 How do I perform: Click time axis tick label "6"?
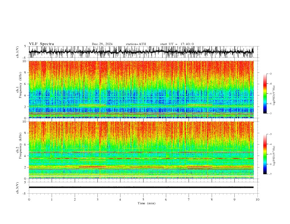coord(166,199)
